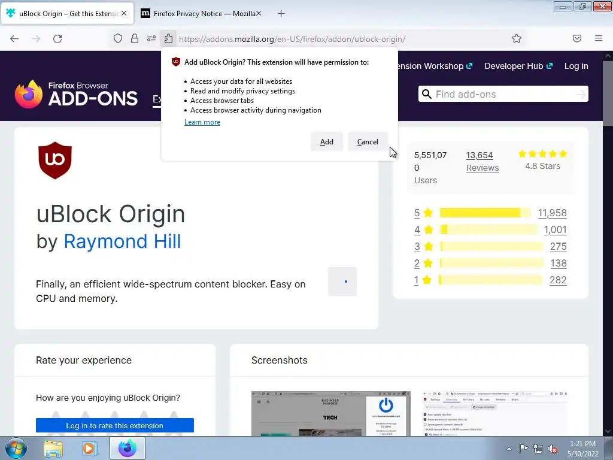This screenshot has height=460, width=613.
Task: Open the 11,958 five-star review count
Action: tap(552, 213)
